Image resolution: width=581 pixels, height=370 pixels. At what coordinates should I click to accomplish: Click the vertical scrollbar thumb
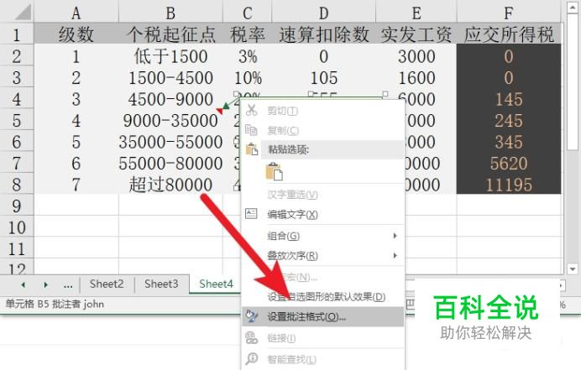[572, 82]
